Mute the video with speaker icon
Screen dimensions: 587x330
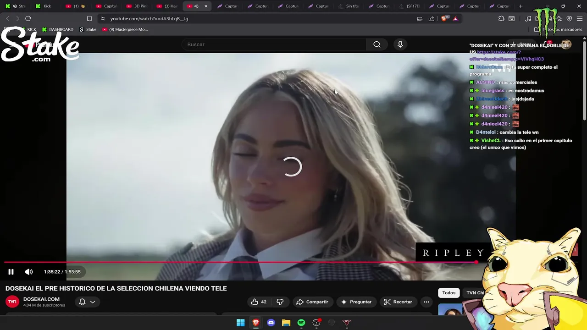tap(29, 272)
